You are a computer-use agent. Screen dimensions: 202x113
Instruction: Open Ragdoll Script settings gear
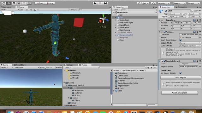pos(200,61)
